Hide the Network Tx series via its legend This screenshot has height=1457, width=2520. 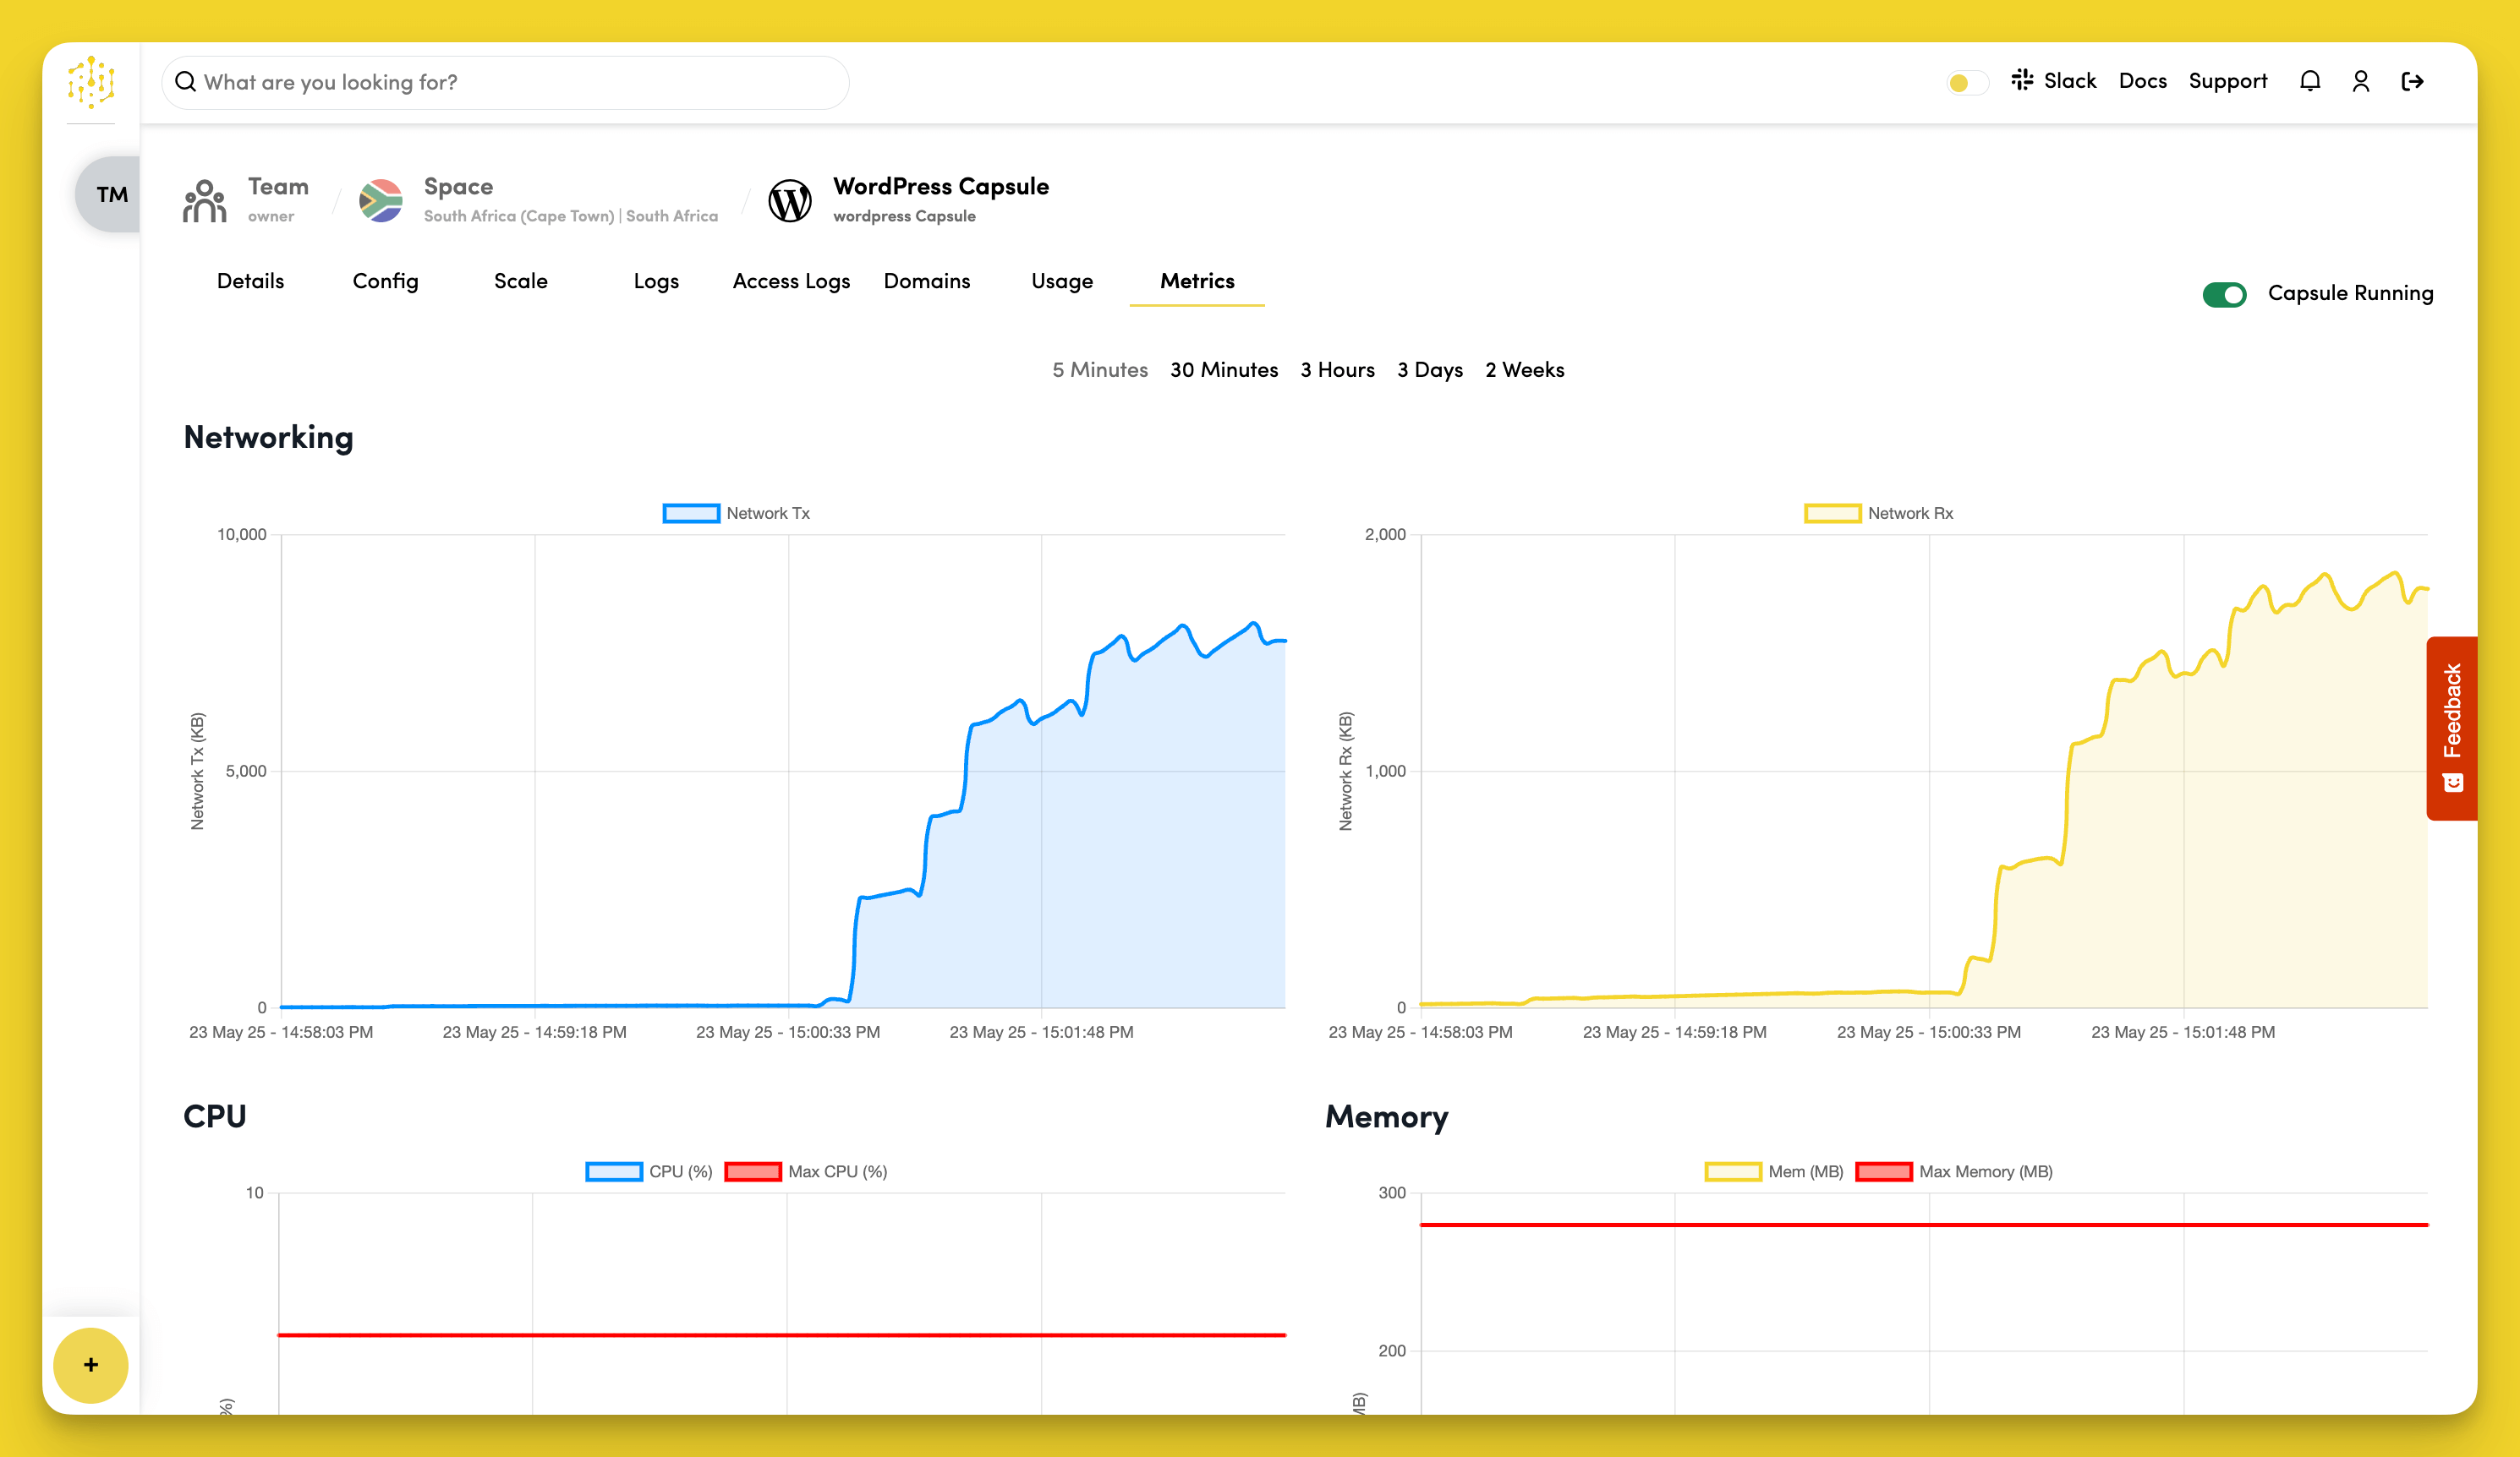691,513
